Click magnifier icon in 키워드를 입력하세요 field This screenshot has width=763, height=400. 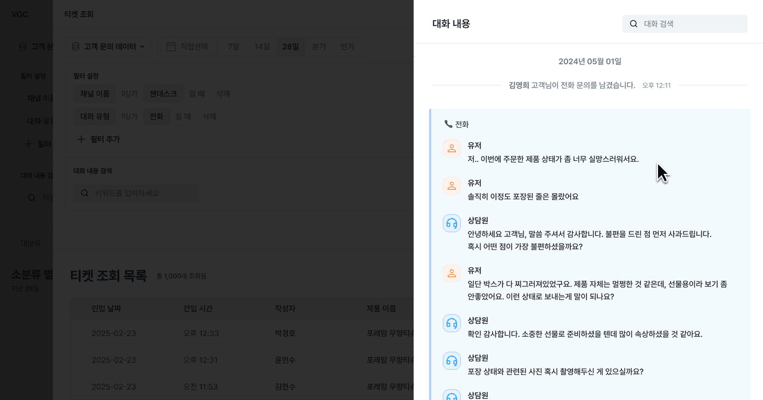(85, 193)
